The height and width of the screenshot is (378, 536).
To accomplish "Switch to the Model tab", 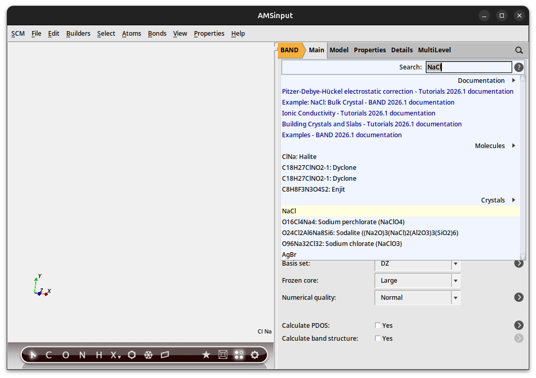I will (339, 50).
